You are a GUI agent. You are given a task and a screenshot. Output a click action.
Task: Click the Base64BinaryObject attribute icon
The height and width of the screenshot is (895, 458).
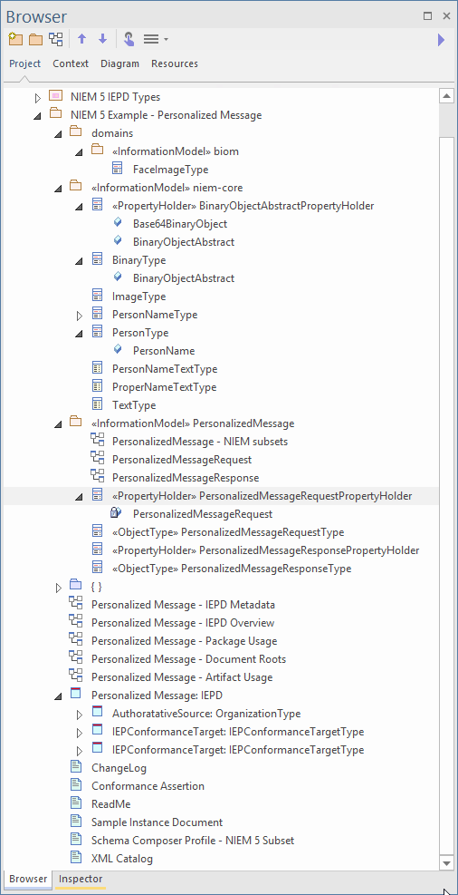point(118,222)
